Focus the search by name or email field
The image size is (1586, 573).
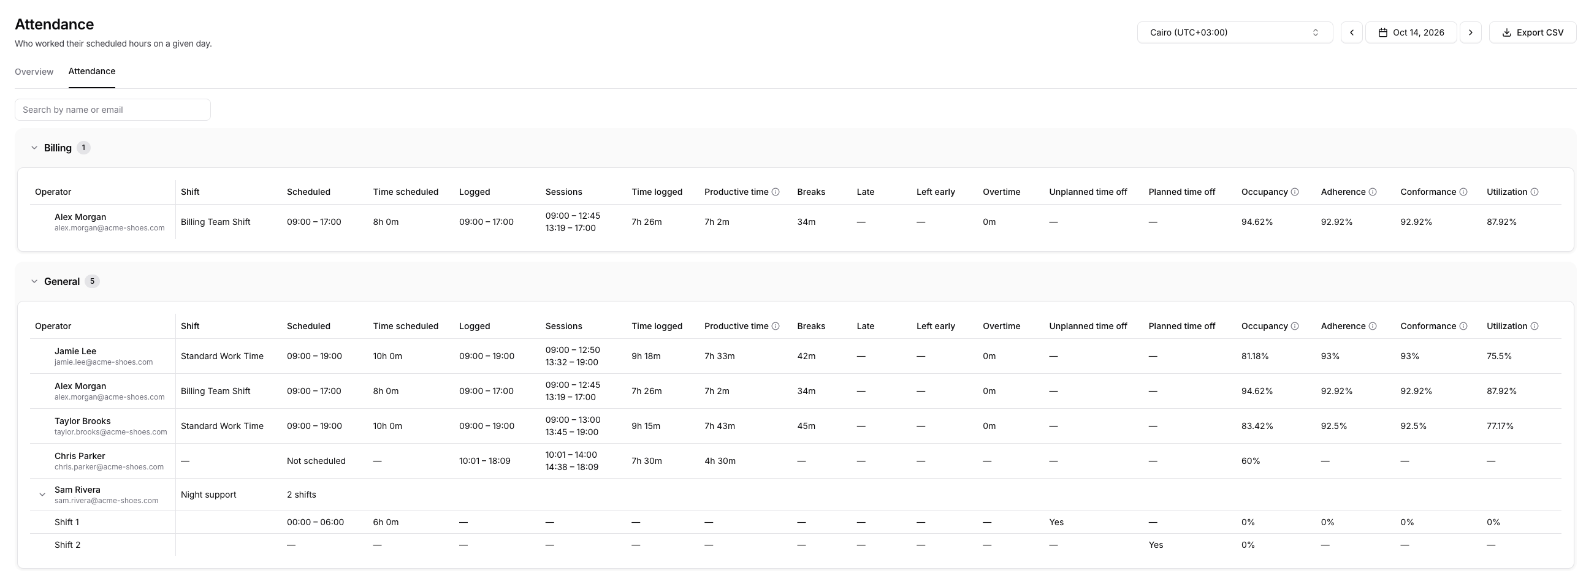113,110
